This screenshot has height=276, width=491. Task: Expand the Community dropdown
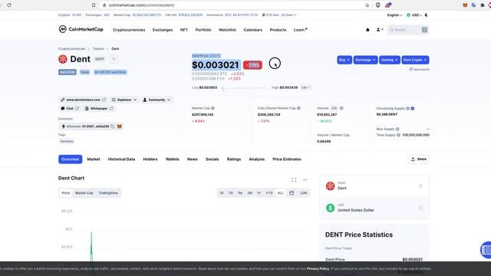point(157,100)
